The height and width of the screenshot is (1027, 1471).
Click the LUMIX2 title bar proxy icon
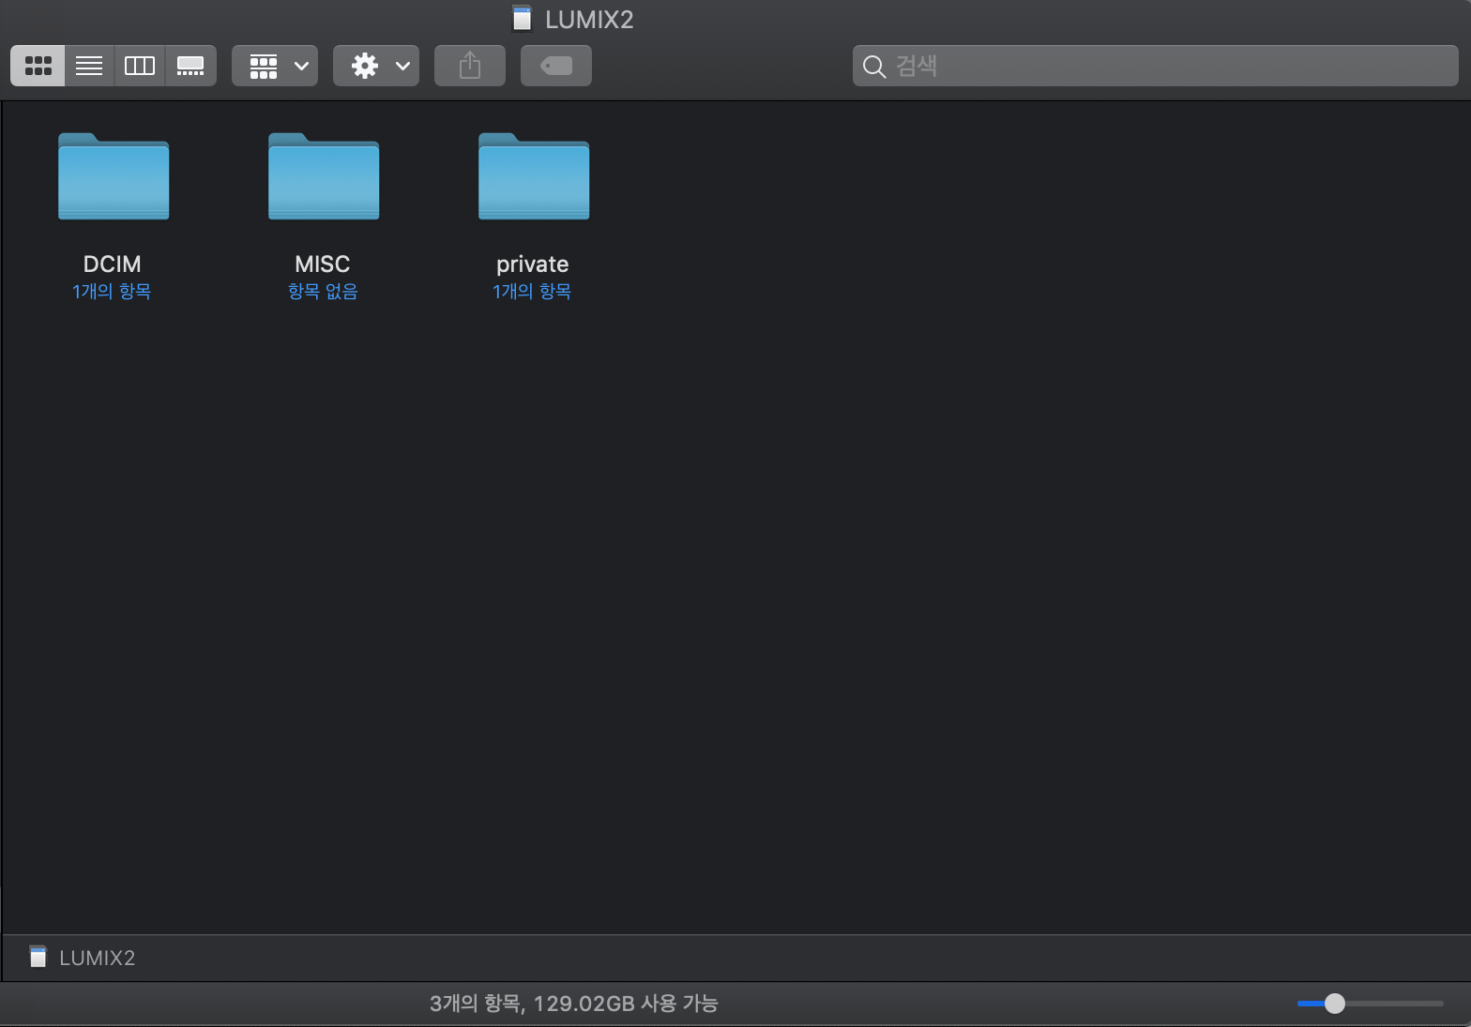click(523, 19)
